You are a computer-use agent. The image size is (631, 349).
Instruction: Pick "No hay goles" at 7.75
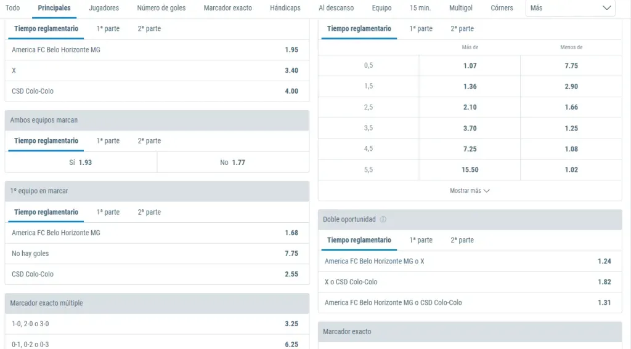point(157,254)
